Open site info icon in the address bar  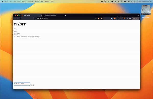tap(38, 18)
